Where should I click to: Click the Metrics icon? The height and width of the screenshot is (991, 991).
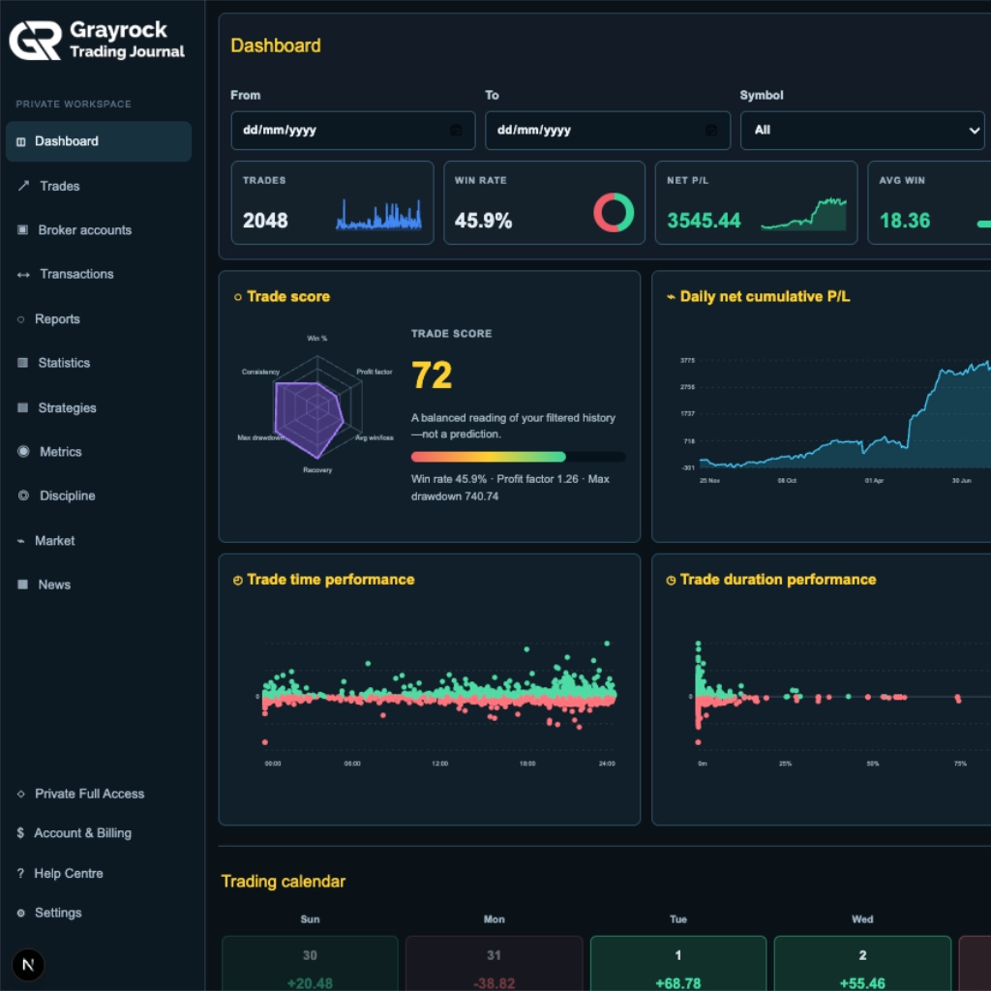click(23, 451)
